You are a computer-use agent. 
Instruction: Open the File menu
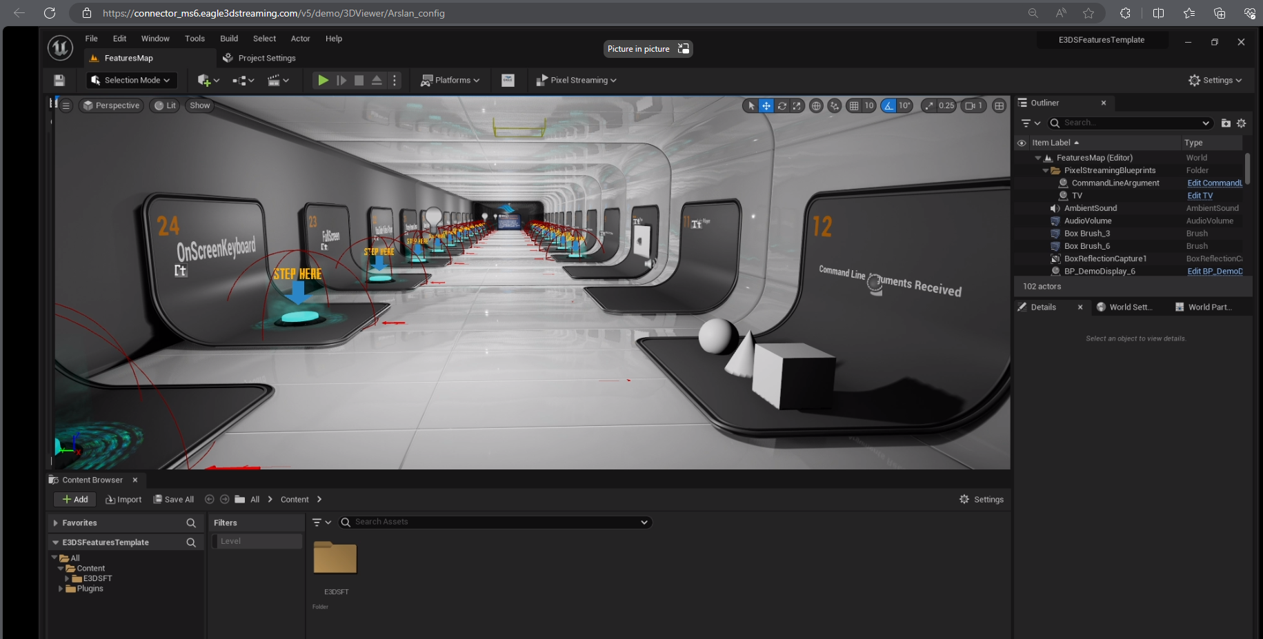click(91, 39)
